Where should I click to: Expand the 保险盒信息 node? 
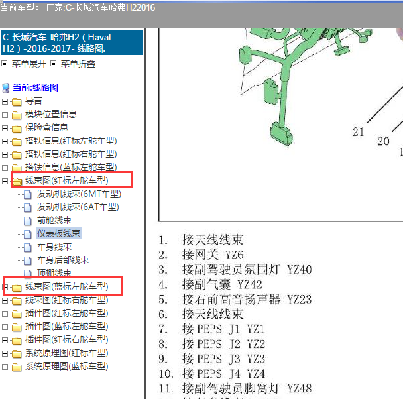(5, 128)
